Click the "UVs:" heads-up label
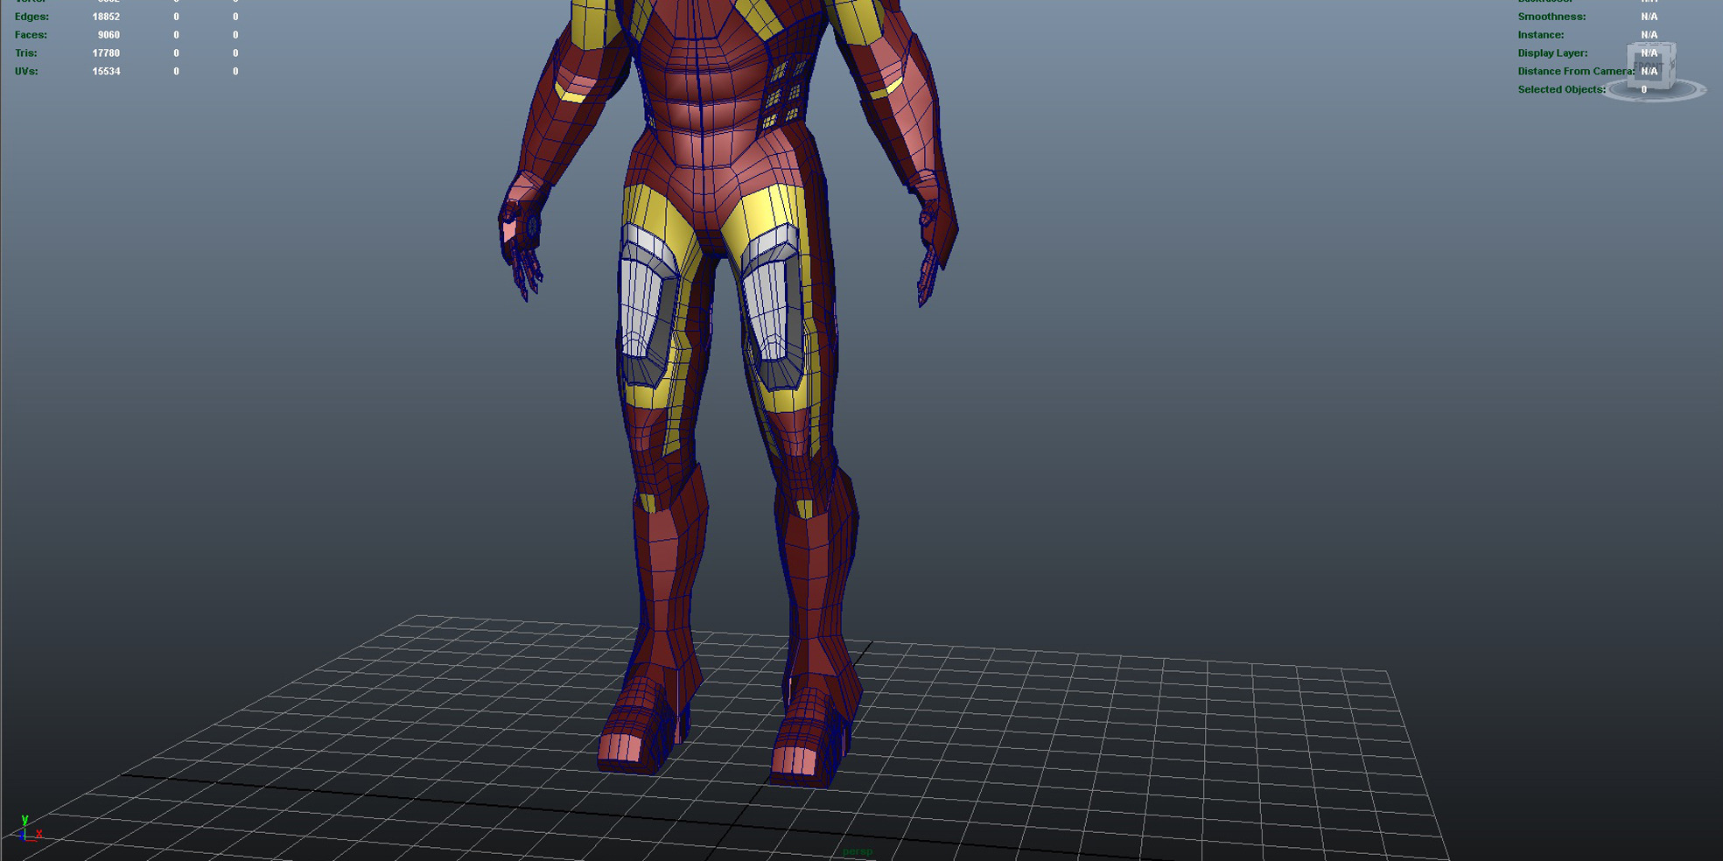 pyautogui.click(x=25, y=72)
